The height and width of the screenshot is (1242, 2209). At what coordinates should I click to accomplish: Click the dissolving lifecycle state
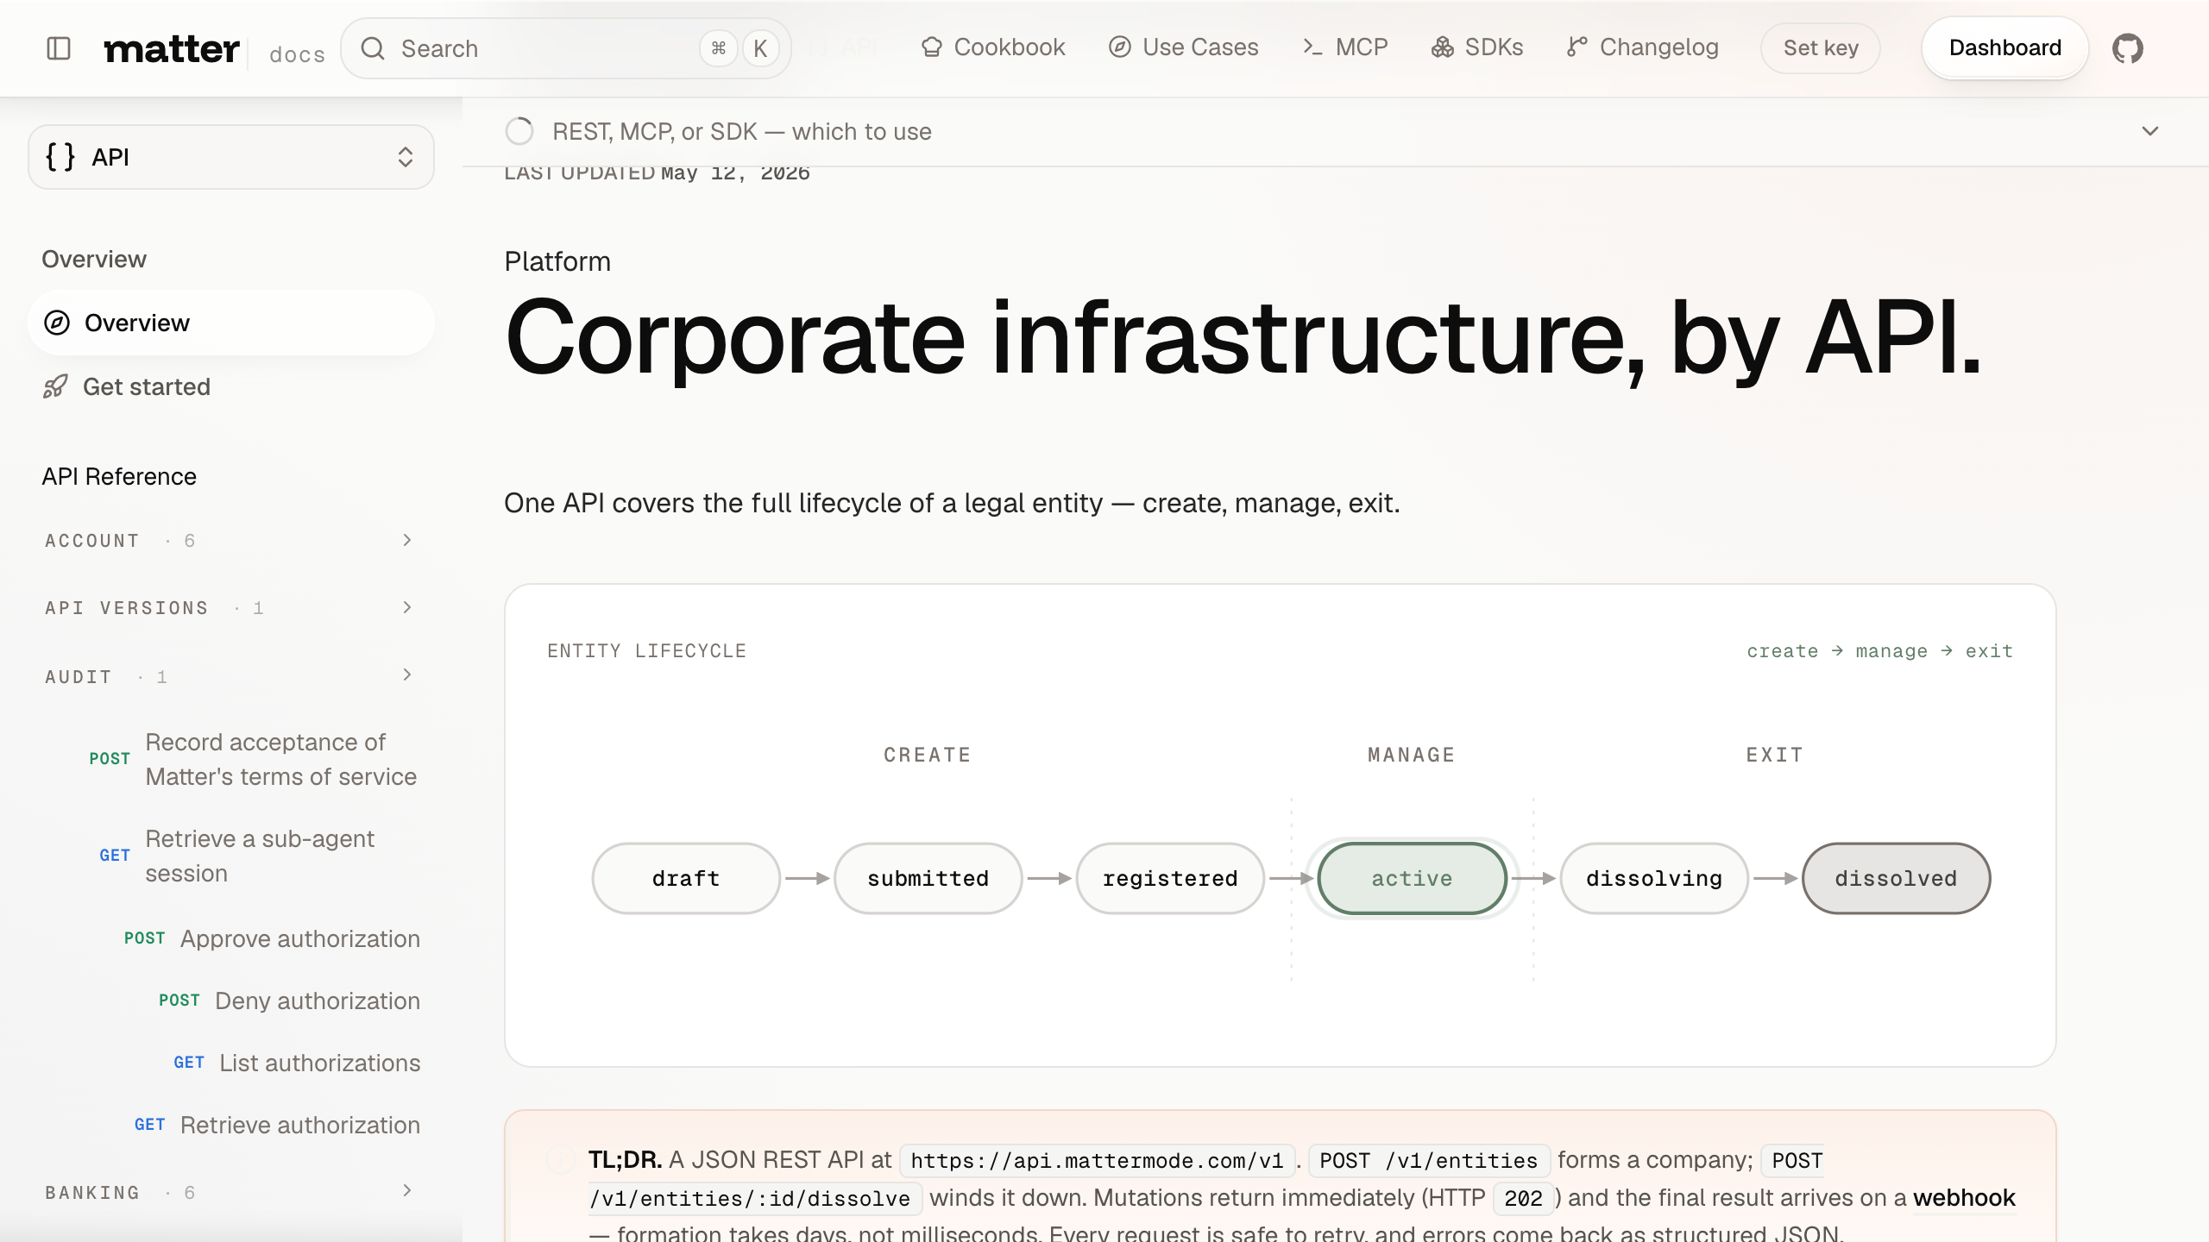pyautogui.click(x=1654, y=878)
